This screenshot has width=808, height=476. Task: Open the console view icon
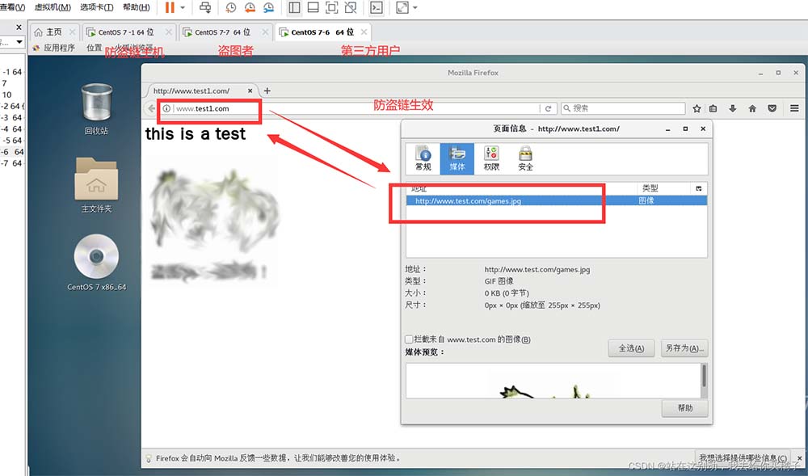(x=377, y=7)
